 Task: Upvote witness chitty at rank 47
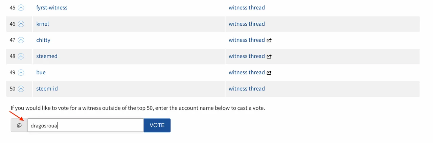[21, 40]
